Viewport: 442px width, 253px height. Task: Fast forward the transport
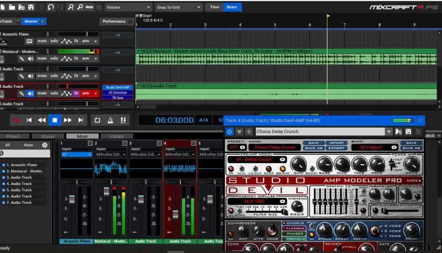pos(67,120)
